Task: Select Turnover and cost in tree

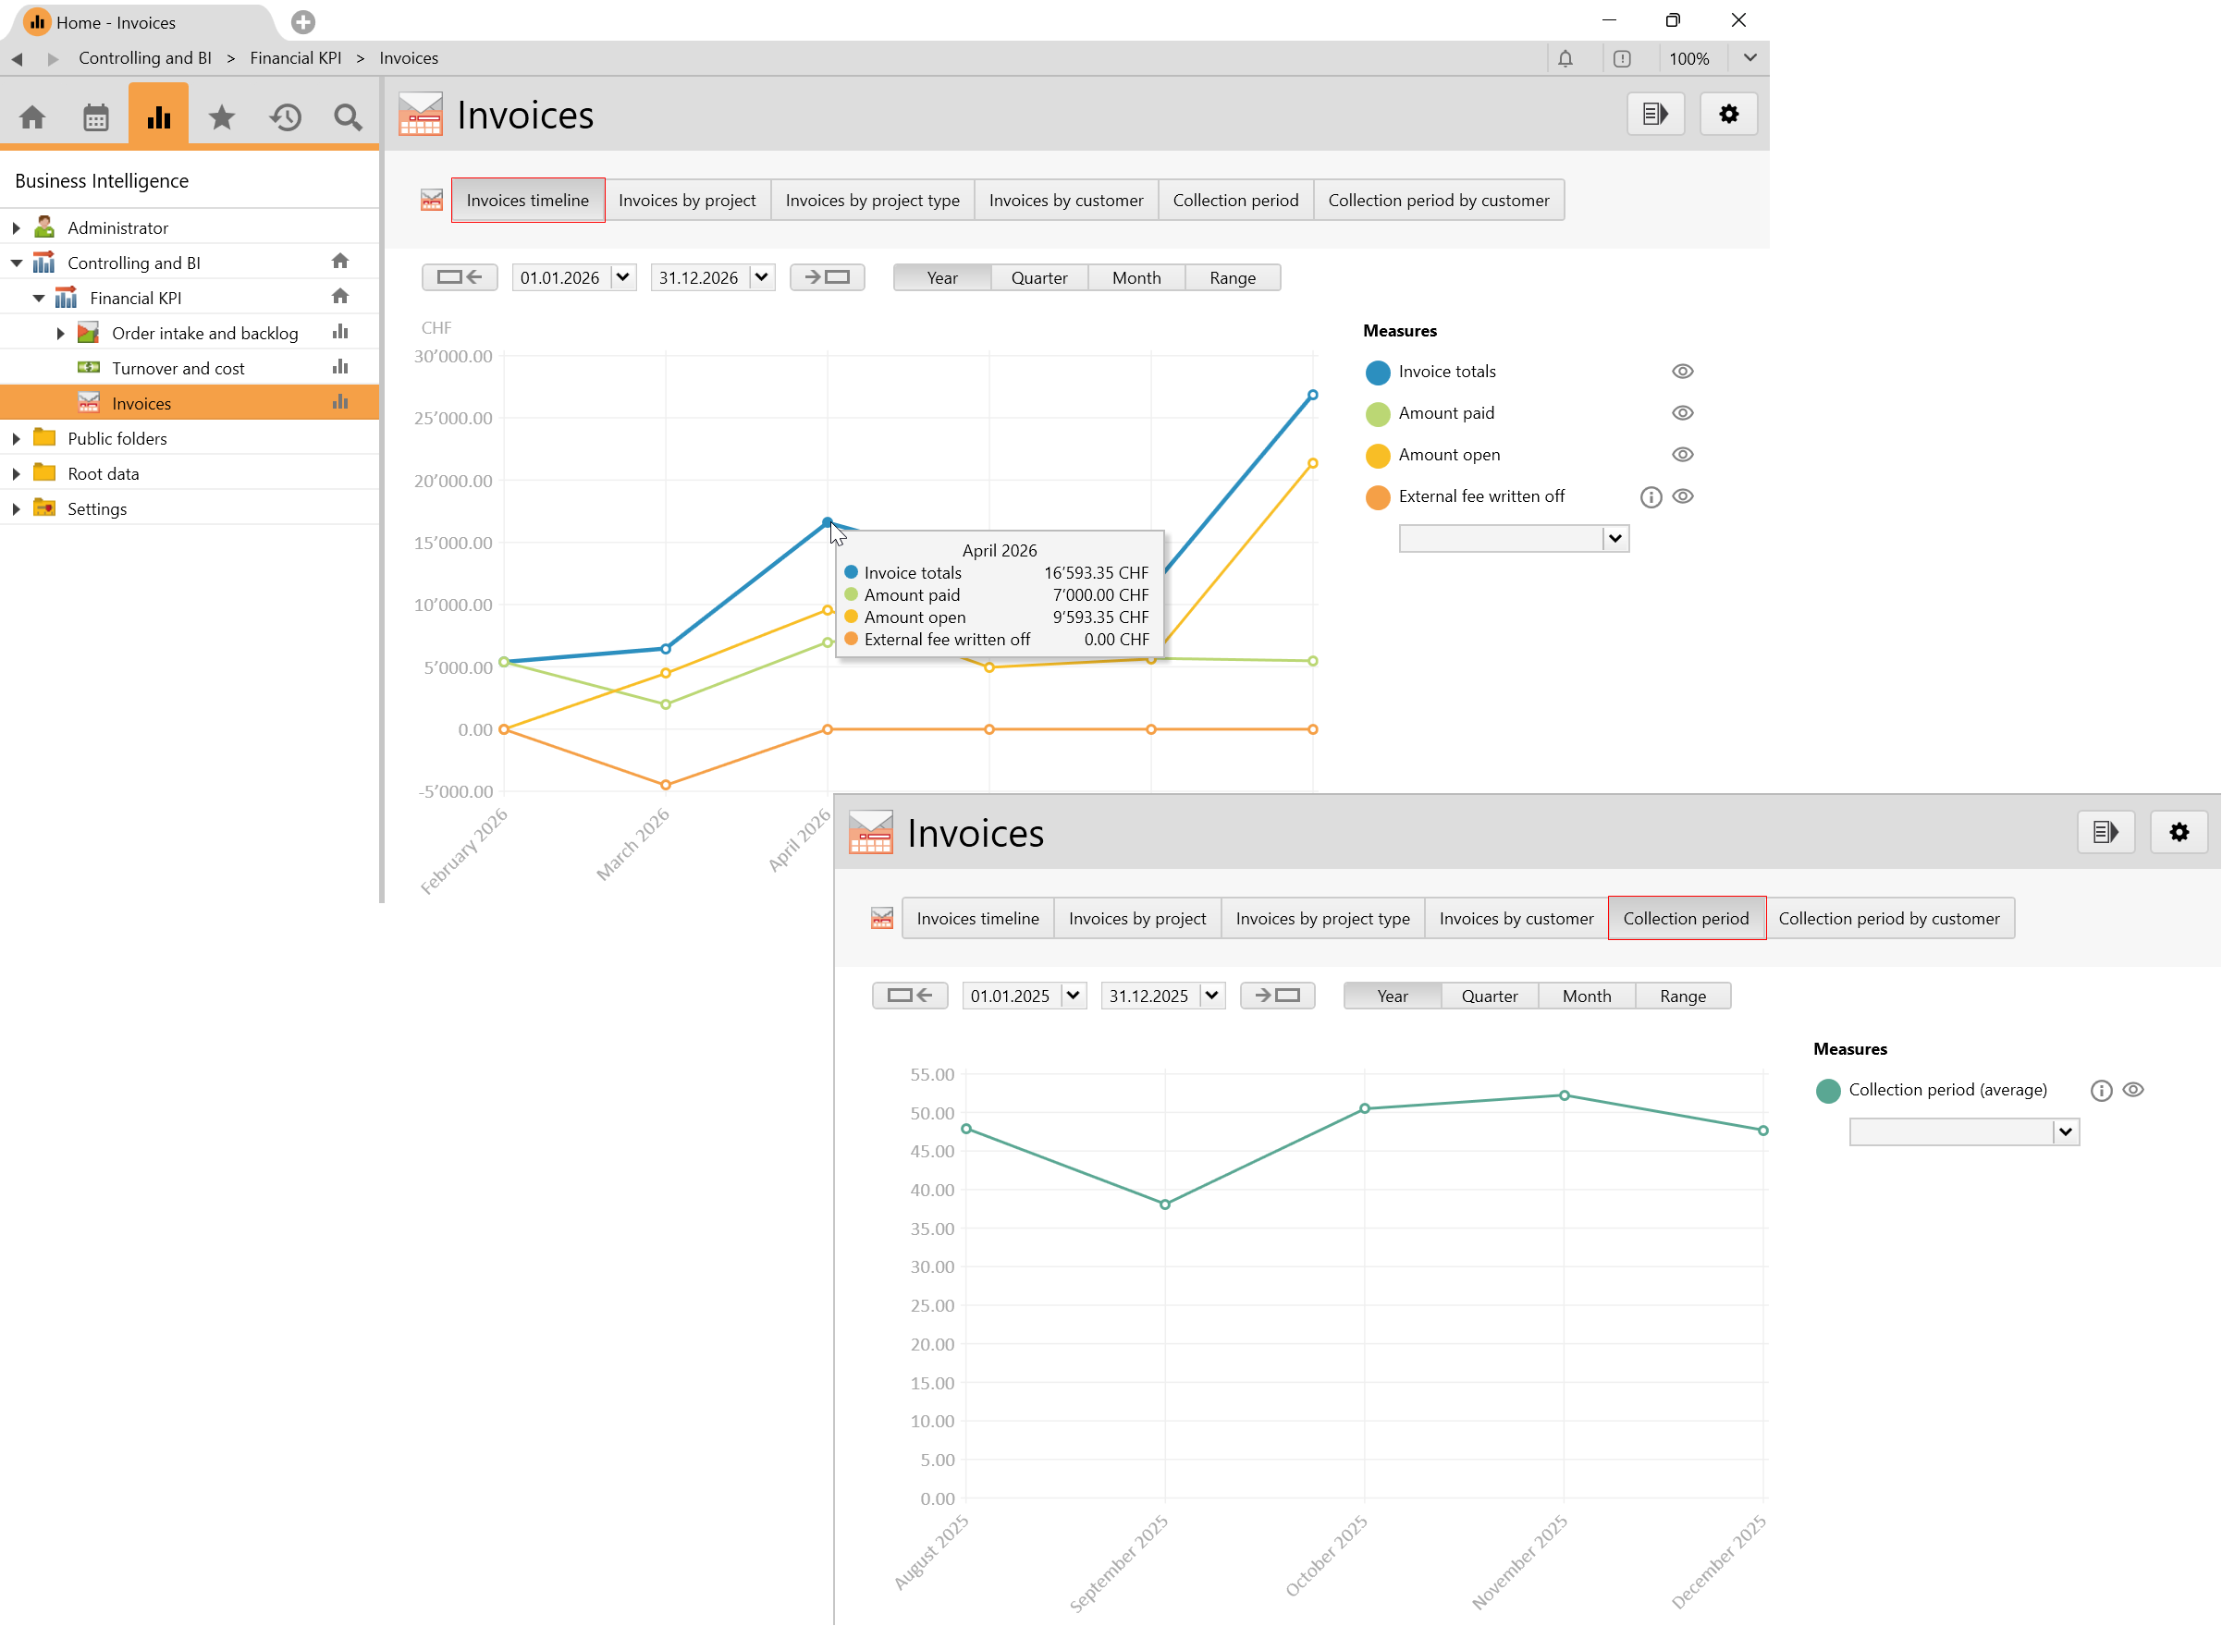Action: 178,368
